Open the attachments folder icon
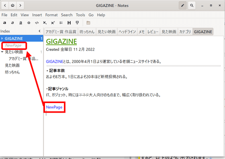Image resolution: width=225 pixels, height=159 pixels. click(88, 23)
